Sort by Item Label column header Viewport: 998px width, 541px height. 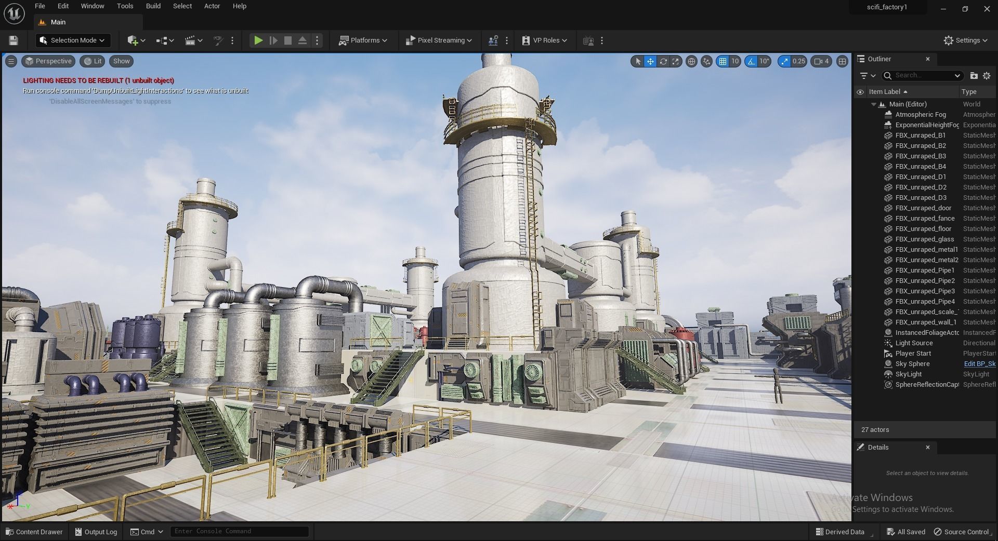point(912,92)
